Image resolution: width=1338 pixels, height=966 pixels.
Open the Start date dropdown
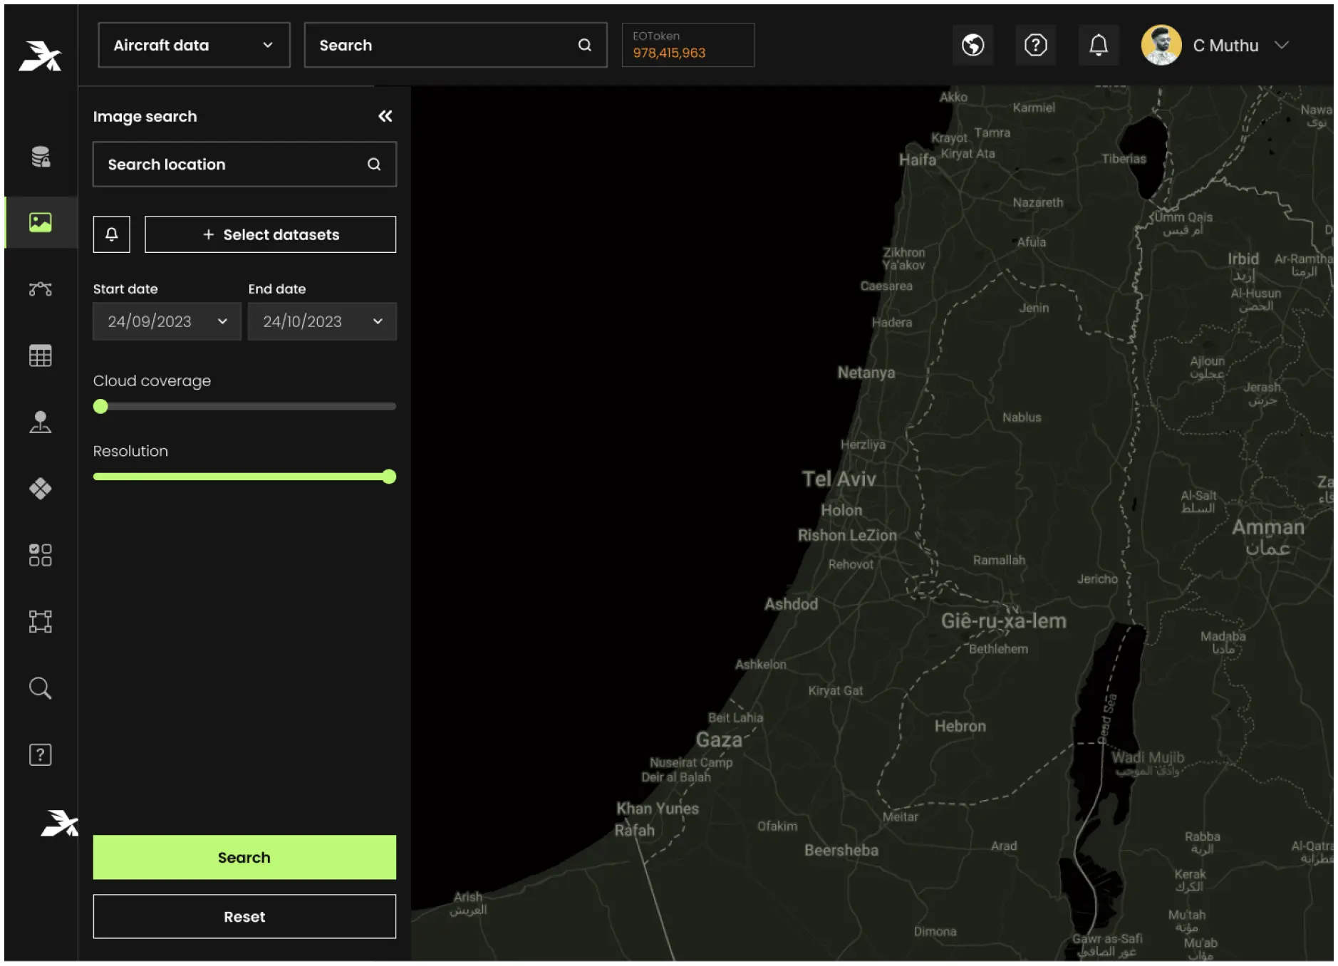point(167,321)
